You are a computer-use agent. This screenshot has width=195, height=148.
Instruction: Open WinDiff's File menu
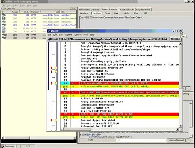(50, 35)
